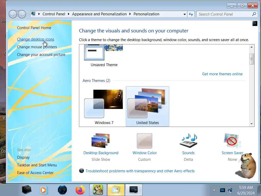Click Personalization breadcrumb in address bar
Image resolution: width=261 pixels, height=196 pixels.
coord(146,14)
